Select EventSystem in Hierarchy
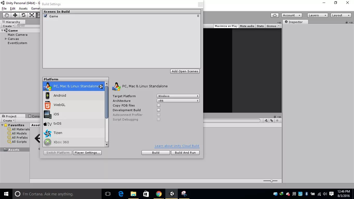This screenshot has width=354, height=199. 17,43
